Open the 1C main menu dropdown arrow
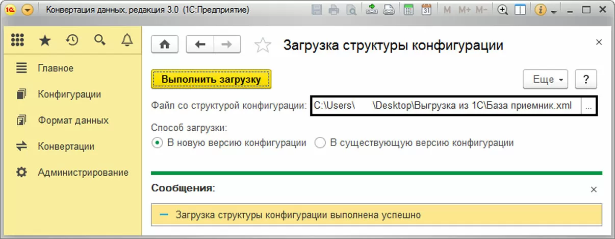 [28, 10]
